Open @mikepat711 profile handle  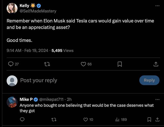pos(51,99)
